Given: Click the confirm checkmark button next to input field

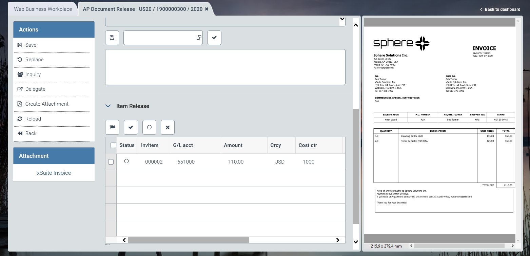Looking at the screenshot, I should (214, 38).
